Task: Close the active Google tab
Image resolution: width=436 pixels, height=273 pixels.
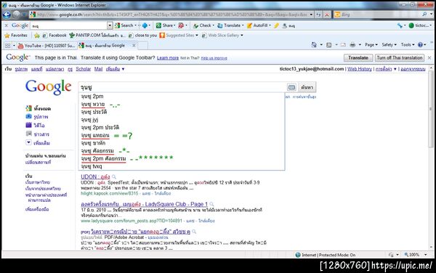Action: coord(134,45)
